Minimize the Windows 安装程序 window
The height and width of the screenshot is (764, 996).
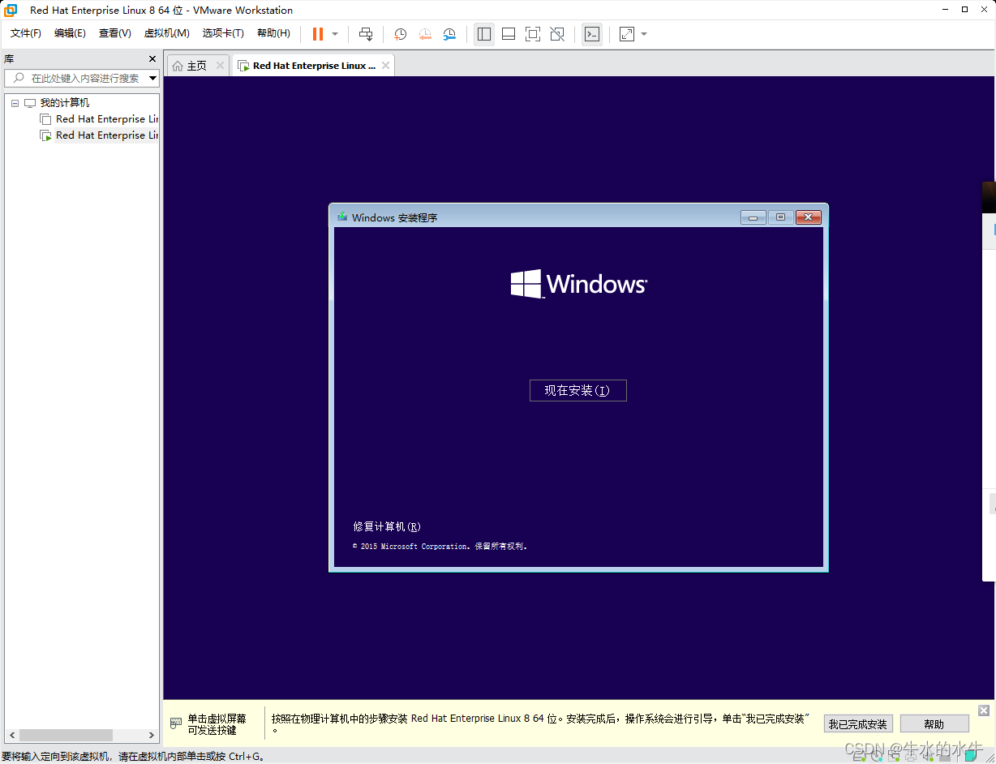coord(753,217)
